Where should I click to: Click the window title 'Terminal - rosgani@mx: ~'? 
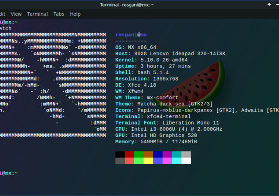point(139,5)
